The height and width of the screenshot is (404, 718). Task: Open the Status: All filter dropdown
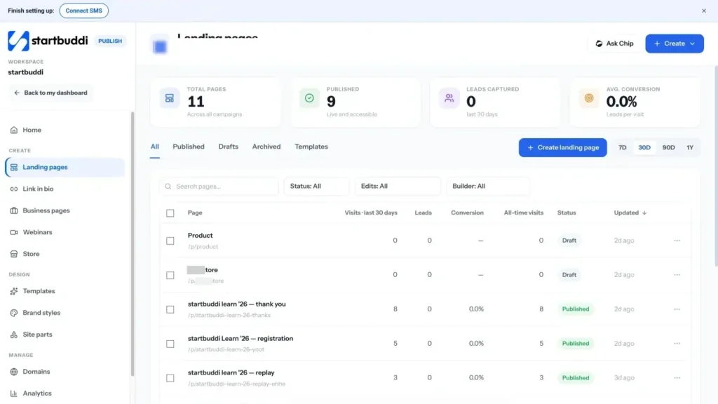pyautogui.click(x=316, y=187)
